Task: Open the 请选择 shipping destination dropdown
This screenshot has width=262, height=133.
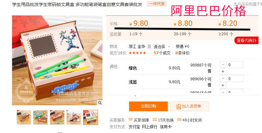Action: tap(162, 47)
